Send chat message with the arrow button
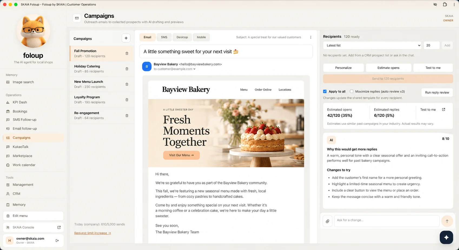This screenshot has width=459, height=250. point(447,221)
